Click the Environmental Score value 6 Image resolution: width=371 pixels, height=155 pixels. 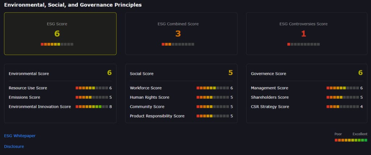109,73
